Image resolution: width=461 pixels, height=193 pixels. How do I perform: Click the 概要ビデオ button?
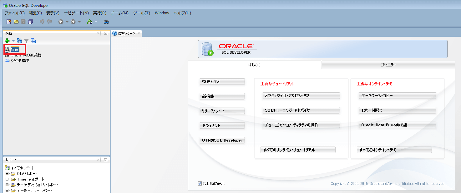(x=222, y=81)
